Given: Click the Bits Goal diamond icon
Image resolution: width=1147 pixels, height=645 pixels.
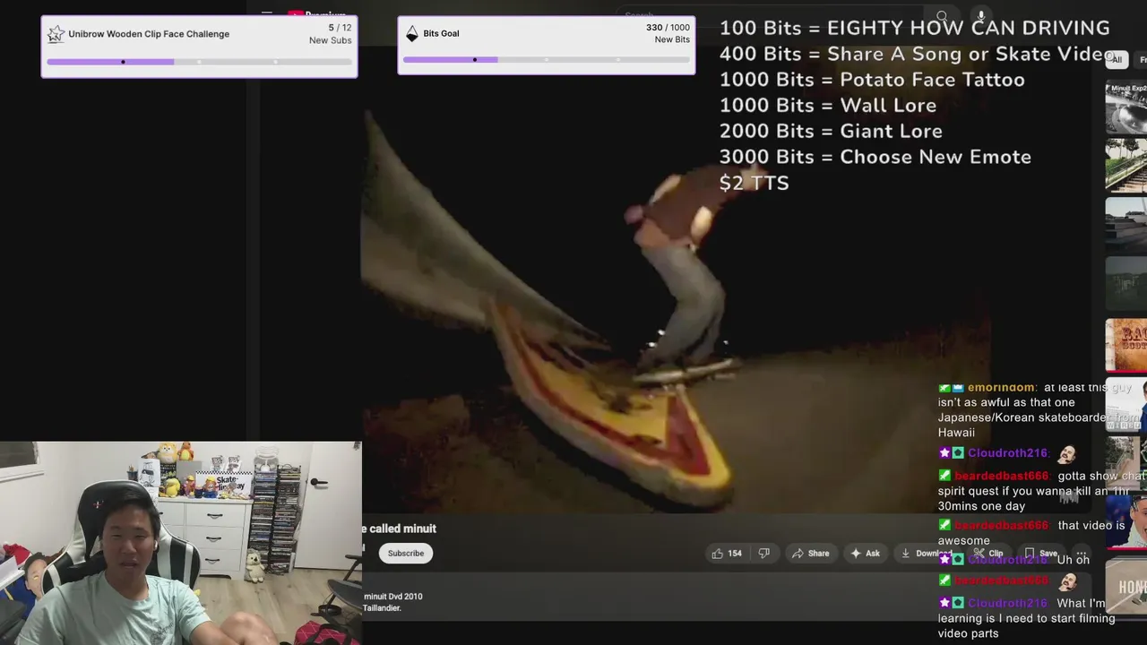Looking at the screenshot, I should pos(412,34).
